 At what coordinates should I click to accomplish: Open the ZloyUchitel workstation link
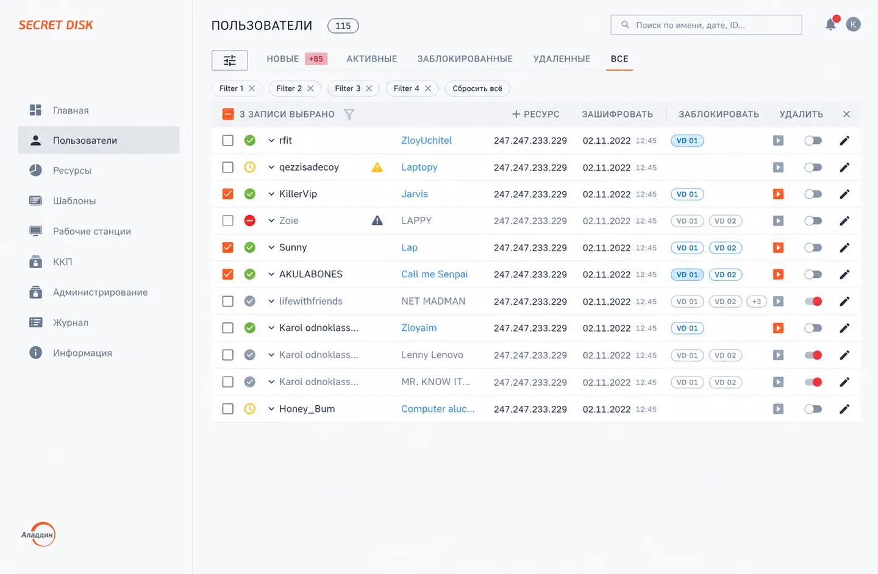tap(426, 141)
